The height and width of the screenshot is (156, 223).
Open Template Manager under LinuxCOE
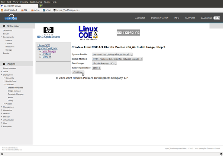coord(16,94)
